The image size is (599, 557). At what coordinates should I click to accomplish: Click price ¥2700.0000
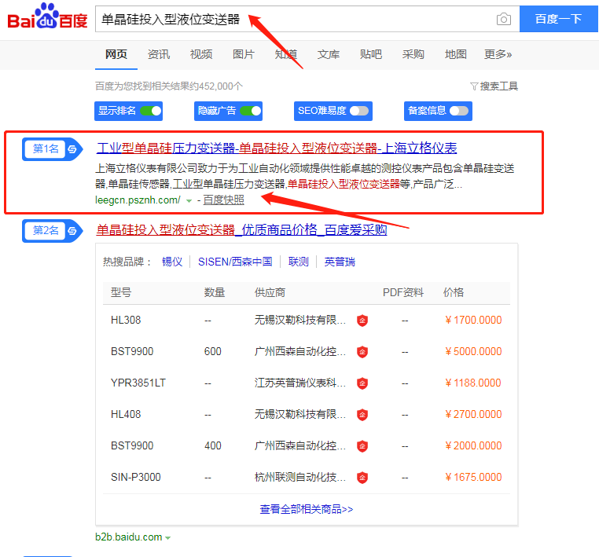pyautogui.click(x=473, y=414)
